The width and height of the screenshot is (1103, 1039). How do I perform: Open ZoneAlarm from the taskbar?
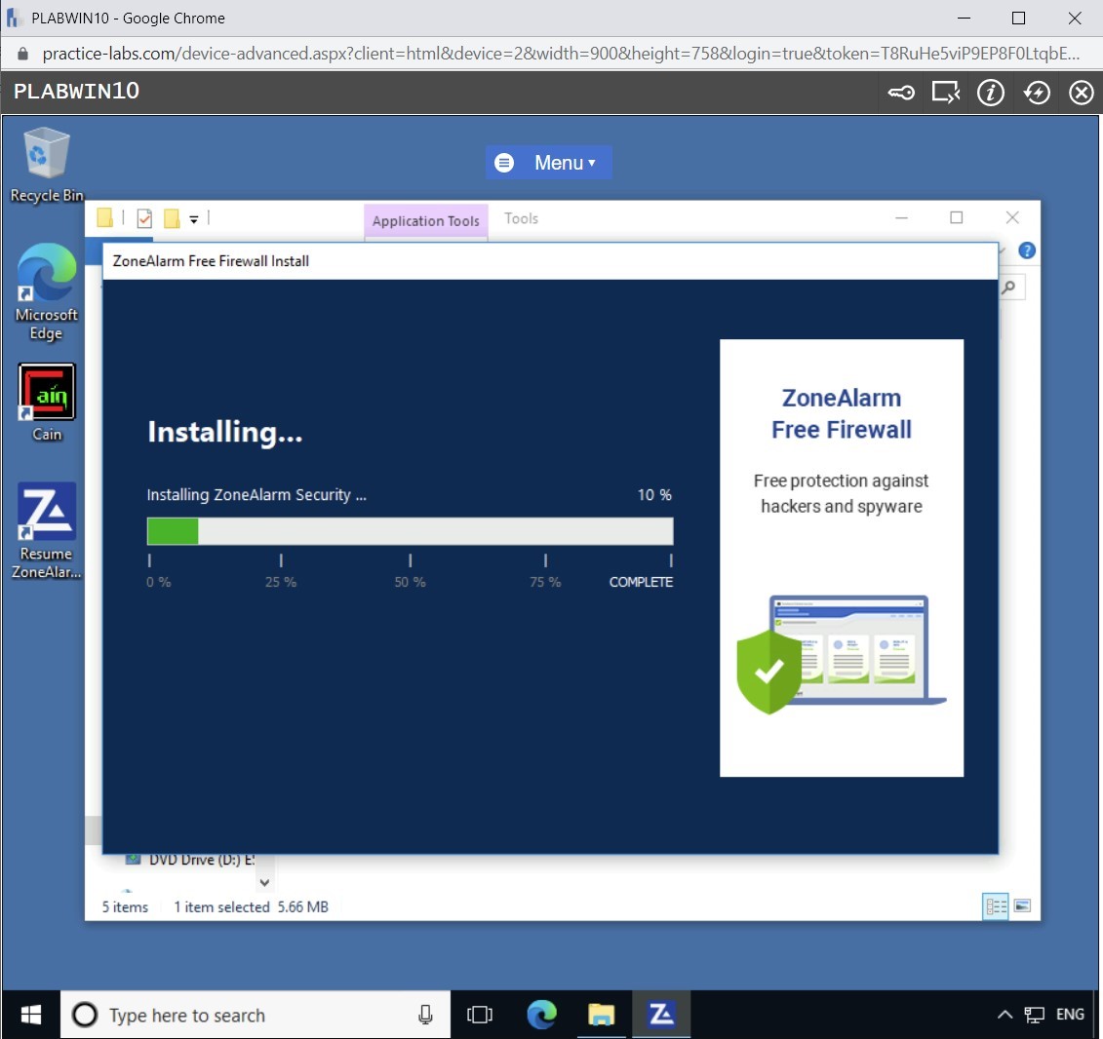point(661,1015)
